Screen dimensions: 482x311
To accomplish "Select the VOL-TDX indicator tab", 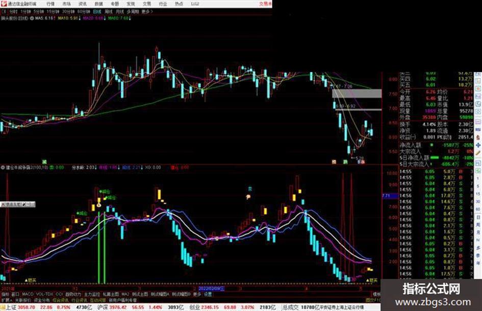I will (x=44, y=294).
